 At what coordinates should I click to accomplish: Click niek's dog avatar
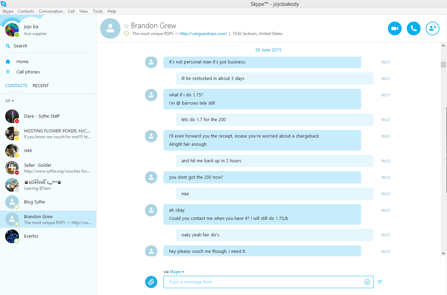[12, 151]
